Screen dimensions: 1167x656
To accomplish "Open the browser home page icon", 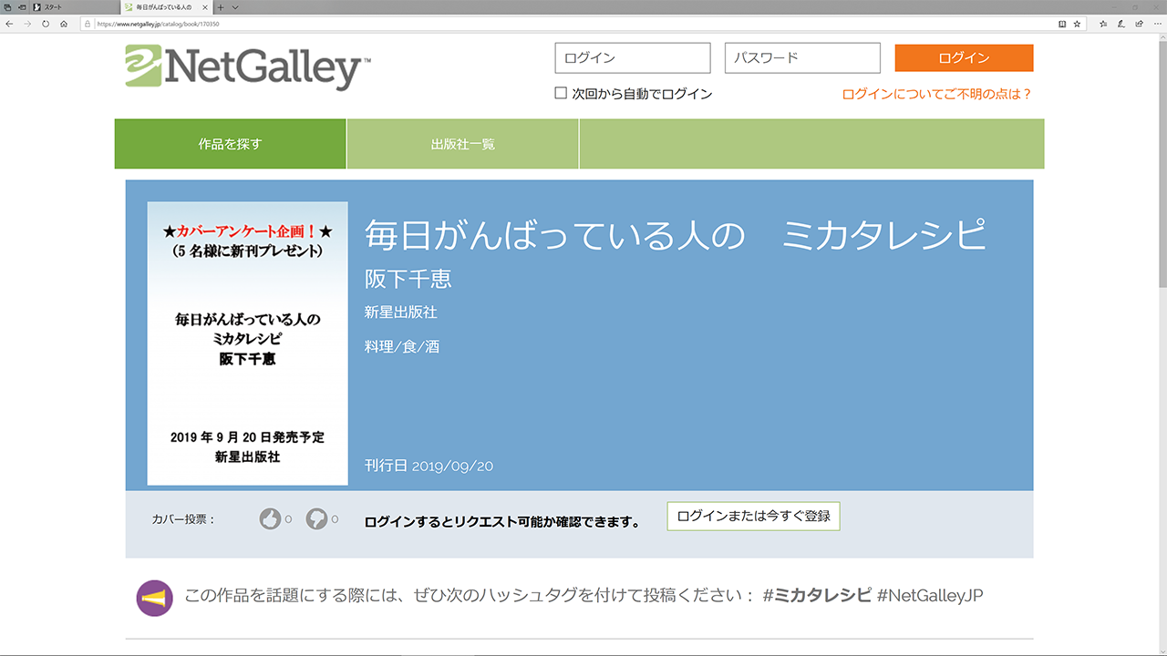I will pos(64,24).
